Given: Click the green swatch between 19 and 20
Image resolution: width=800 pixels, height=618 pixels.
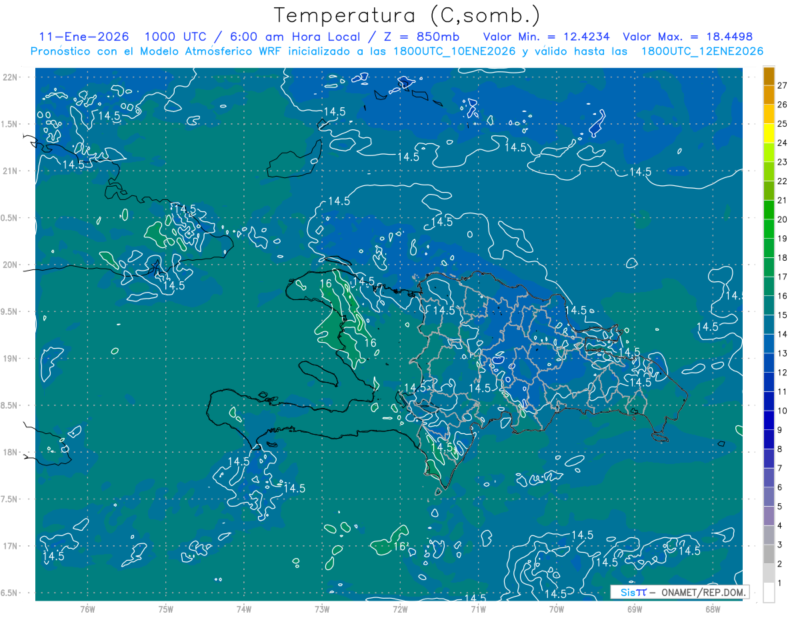Looking at the screenshot, I should tap(769, 229).
